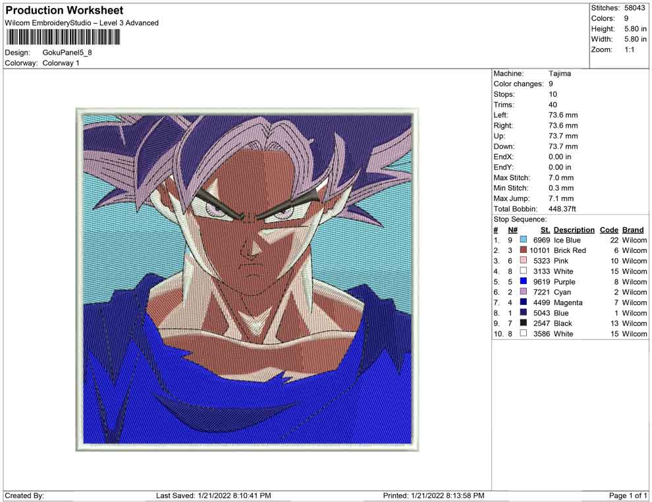Click the 'Brand' column header

click(633, 229)
